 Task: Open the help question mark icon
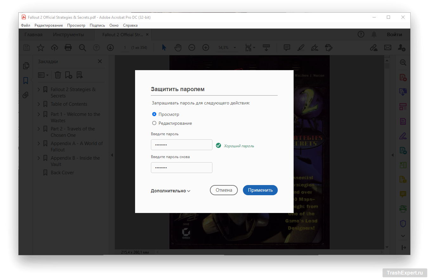point(361,35)
